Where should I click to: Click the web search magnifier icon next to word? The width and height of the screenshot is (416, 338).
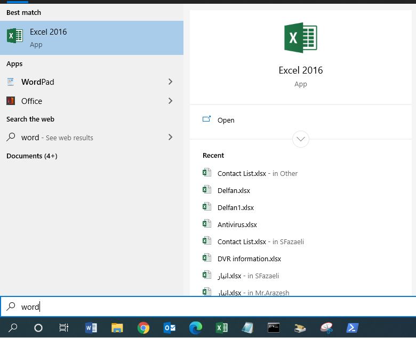point(11,137)
